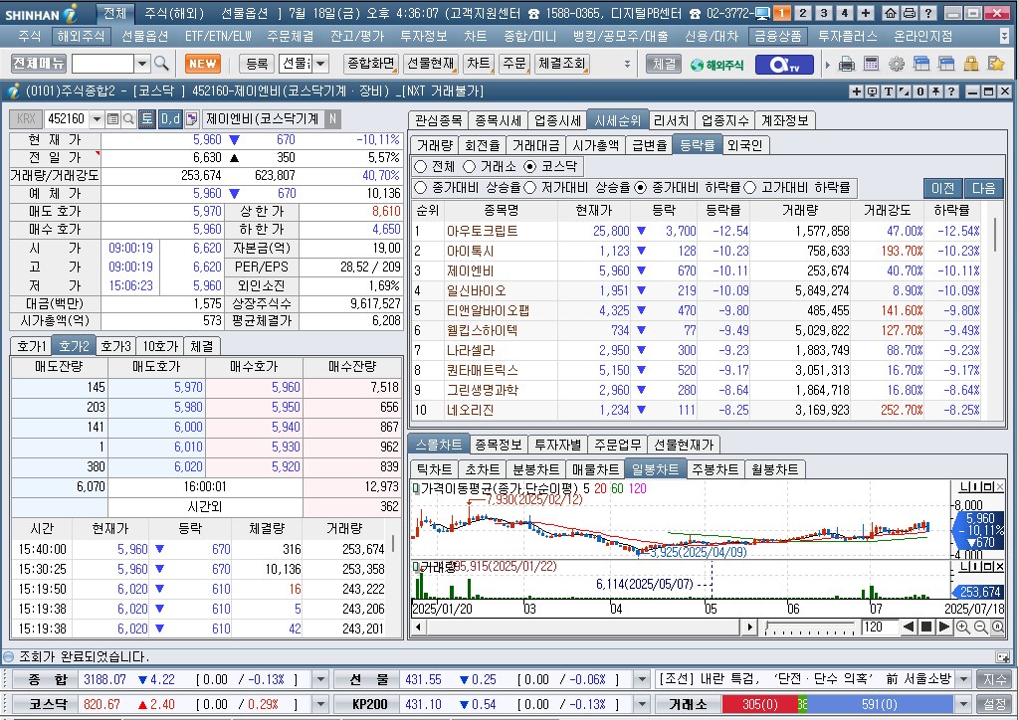This screenshot has width=1019, height=720.
Task: Click the padlock screen lock icon
Action: (971, 64)
